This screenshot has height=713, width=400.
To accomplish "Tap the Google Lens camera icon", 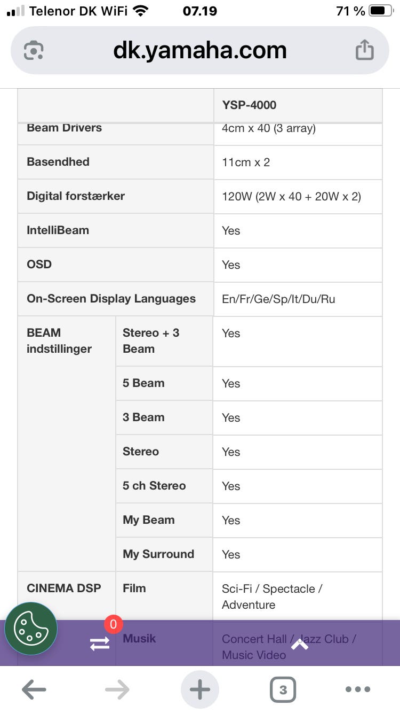I will coord(34,51).
